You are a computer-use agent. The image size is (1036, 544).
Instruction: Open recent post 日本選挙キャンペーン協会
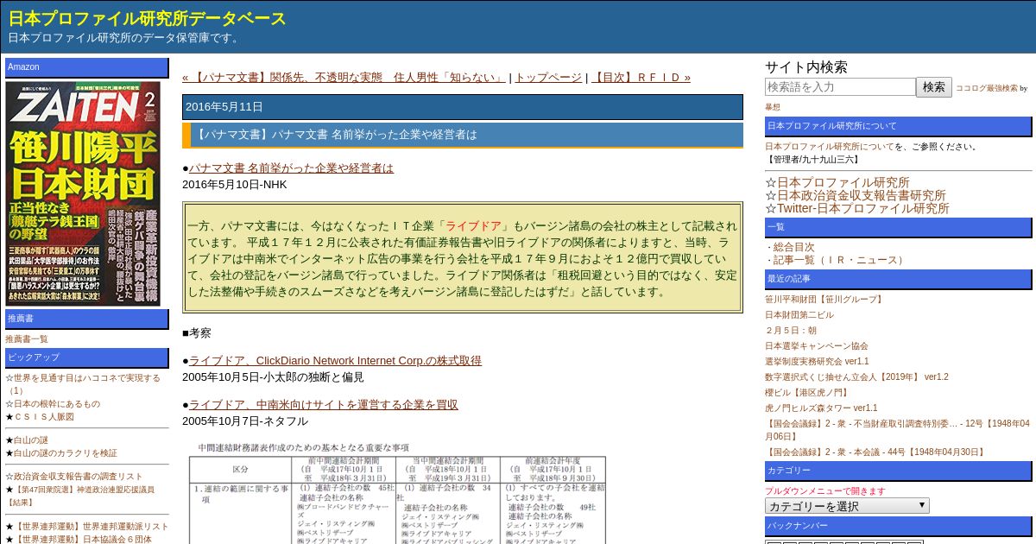click(x=817, y=346)
